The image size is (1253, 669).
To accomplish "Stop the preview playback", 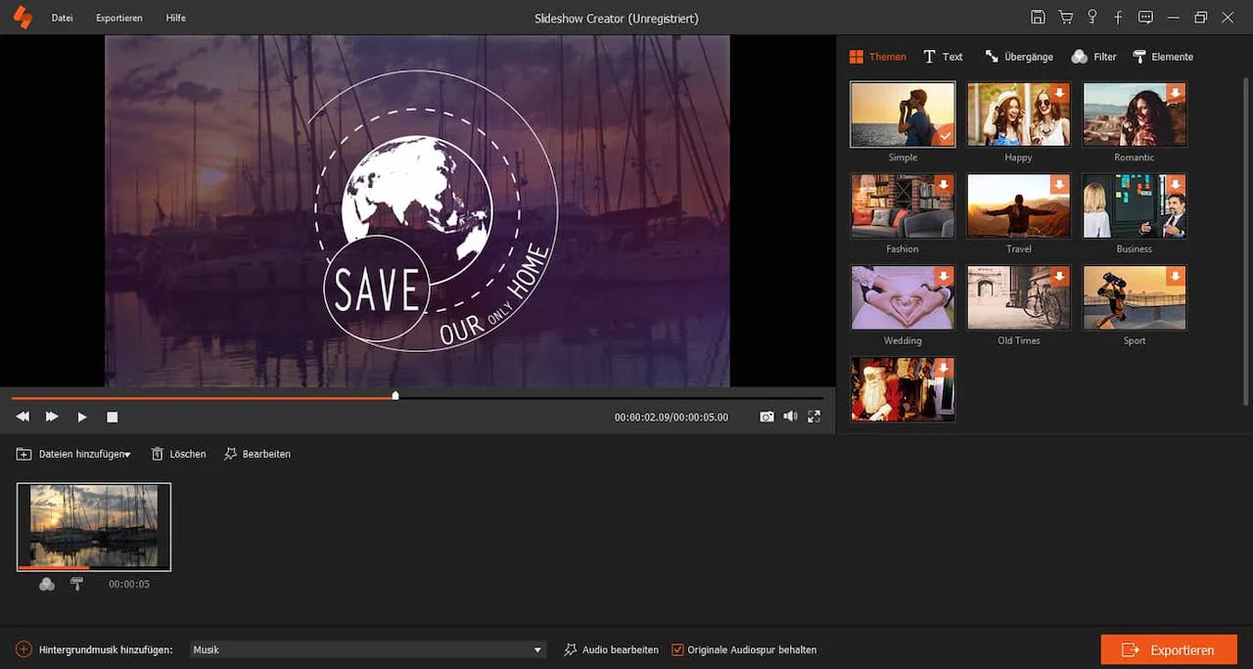I will coord(112,417).
